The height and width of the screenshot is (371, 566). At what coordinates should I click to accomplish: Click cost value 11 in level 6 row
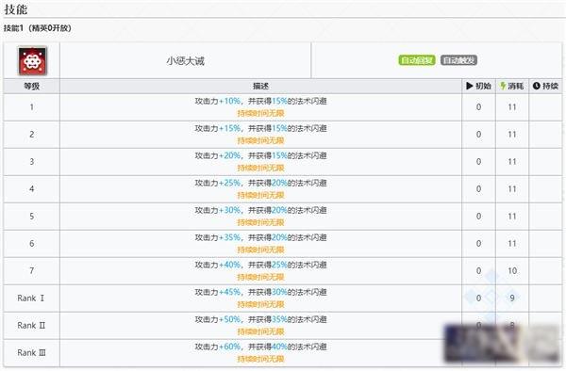point(512,244)
